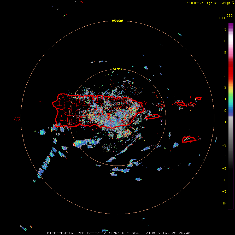Click the Vieques island outline east of Puerto Rico
This screenshot has width=235, height=235.
tap(152, 117)
